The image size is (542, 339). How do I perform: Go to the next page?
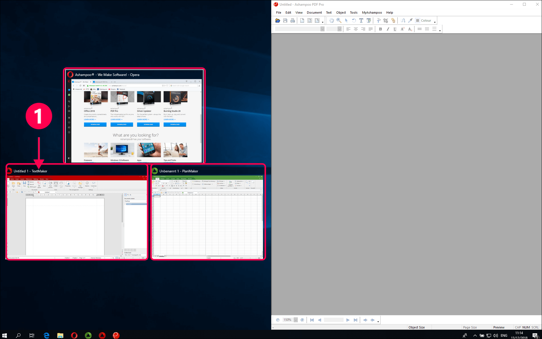[x=348, y=320]
